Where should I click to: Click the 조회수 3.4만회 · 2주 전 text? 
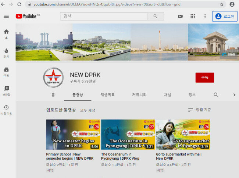173,165
